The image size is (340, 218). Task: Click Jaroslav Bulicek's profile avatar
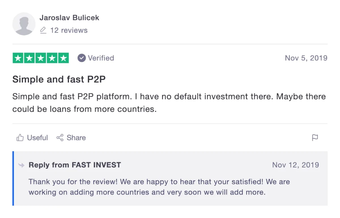point(24,24)
